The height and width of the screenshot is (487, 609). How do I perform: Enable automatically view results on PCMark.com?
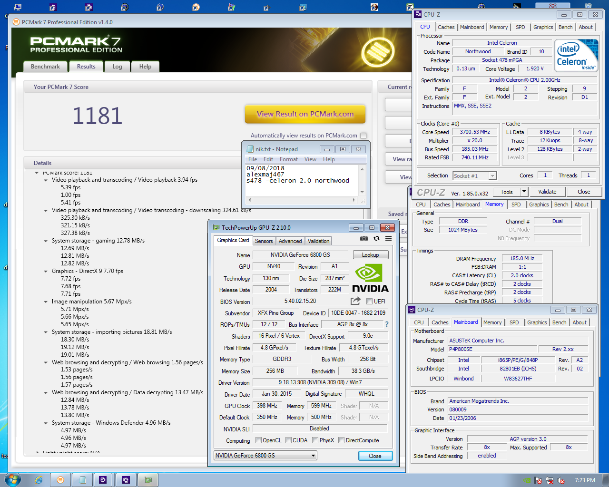(x=363, y=136)
